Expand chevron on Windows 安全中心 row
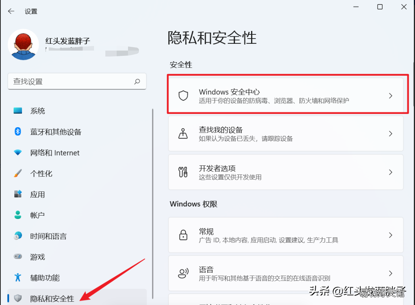 (x=391, y=96)
